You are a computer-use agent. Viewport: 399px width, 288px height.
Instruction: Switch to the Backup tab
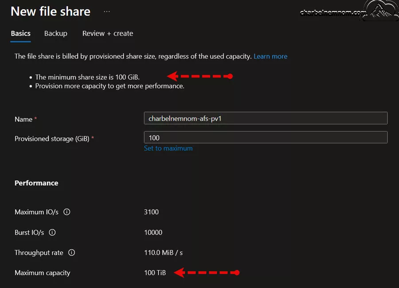coord(56,34)
